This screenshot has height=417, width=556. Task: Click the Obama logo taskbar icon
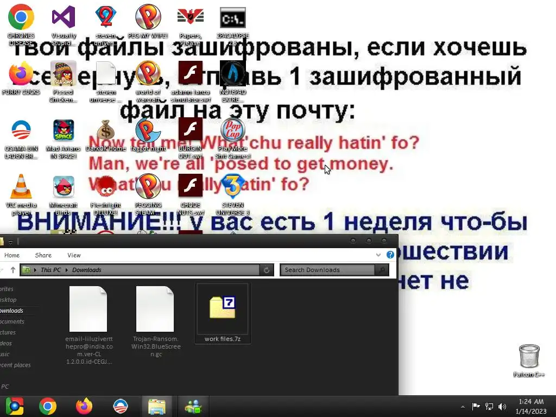(120, 406)
